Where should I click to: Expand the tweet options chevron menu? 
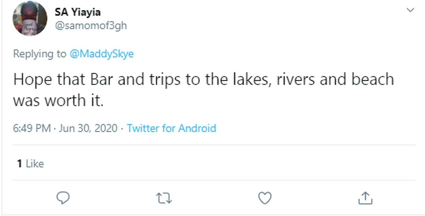coord(410,11)
